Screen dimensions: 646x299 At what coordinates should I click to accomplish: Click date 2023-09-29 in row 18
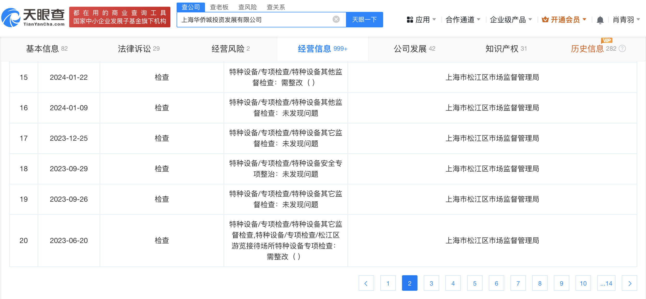coord(69,169)
